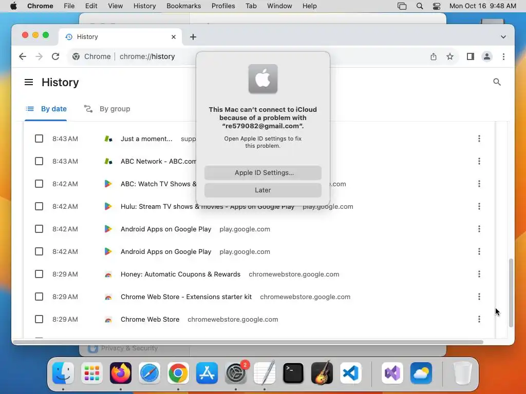The image size is (526, 394).
Task: Open the App Store from the dock
Action: [x=207, y=373]
